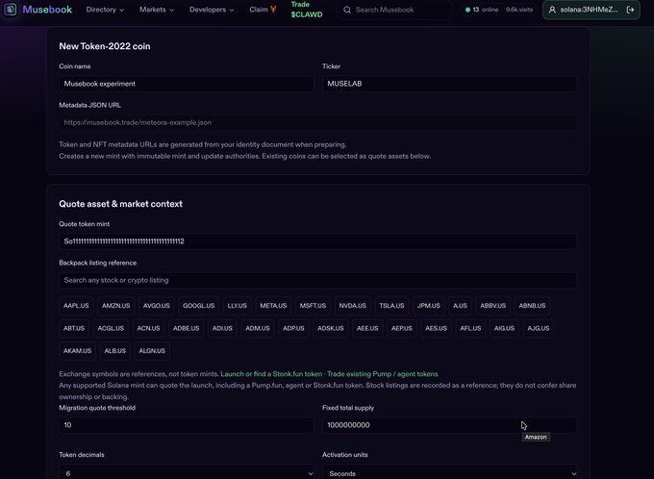
Task: Select the ADSK.US listing chip
Action: [330, 328]
